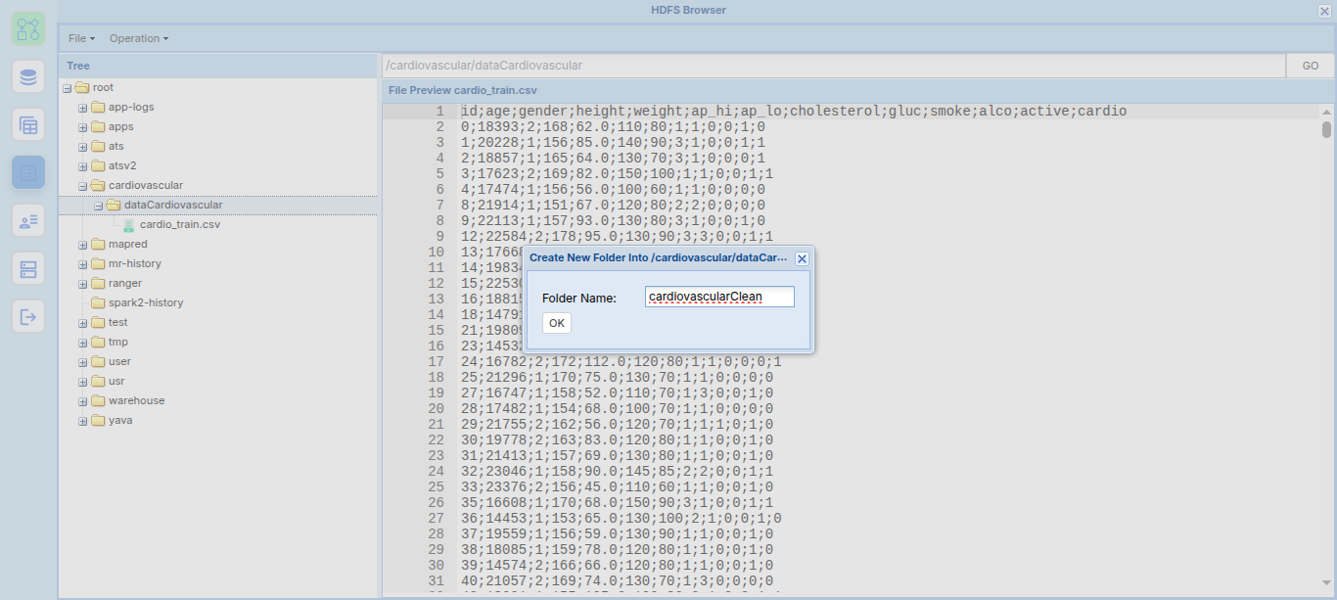Expand the mr-history folder
1337x600 pixels.
point(83,264)
